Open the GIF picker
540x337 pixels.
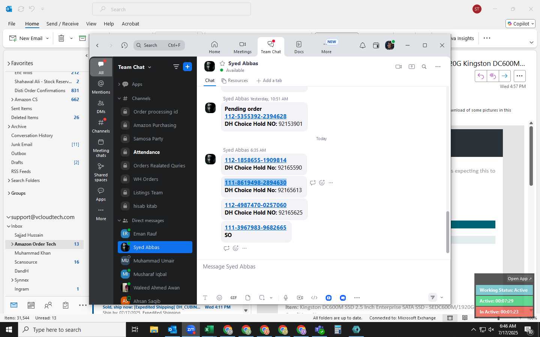[234, 298]
